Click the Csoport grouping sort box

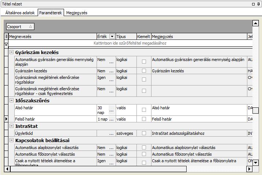[x=20, y=27]
